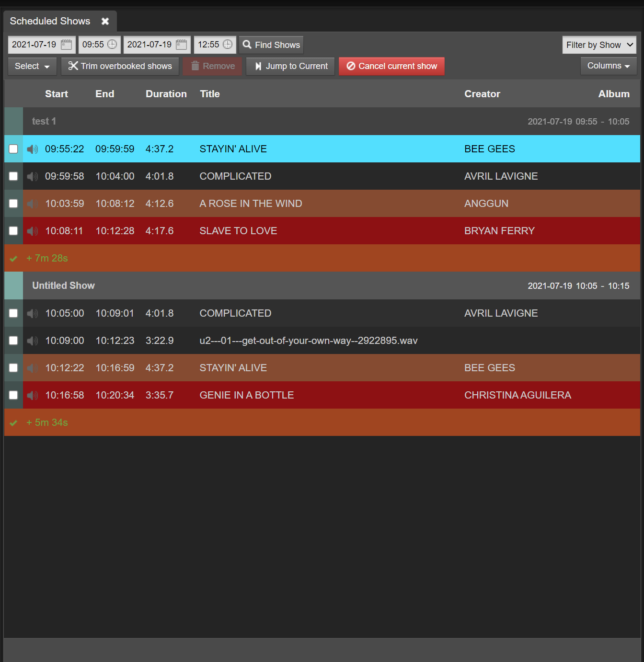The height and width of the screenshot is (662, 644).
Task: Click Trim overbooked shows button
Action: point(120,66)
